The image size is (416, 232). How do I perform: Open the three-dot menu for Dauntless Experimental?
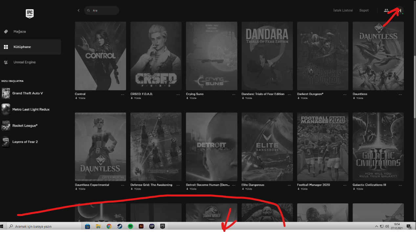pyautogui.click(x=123, y=185)
